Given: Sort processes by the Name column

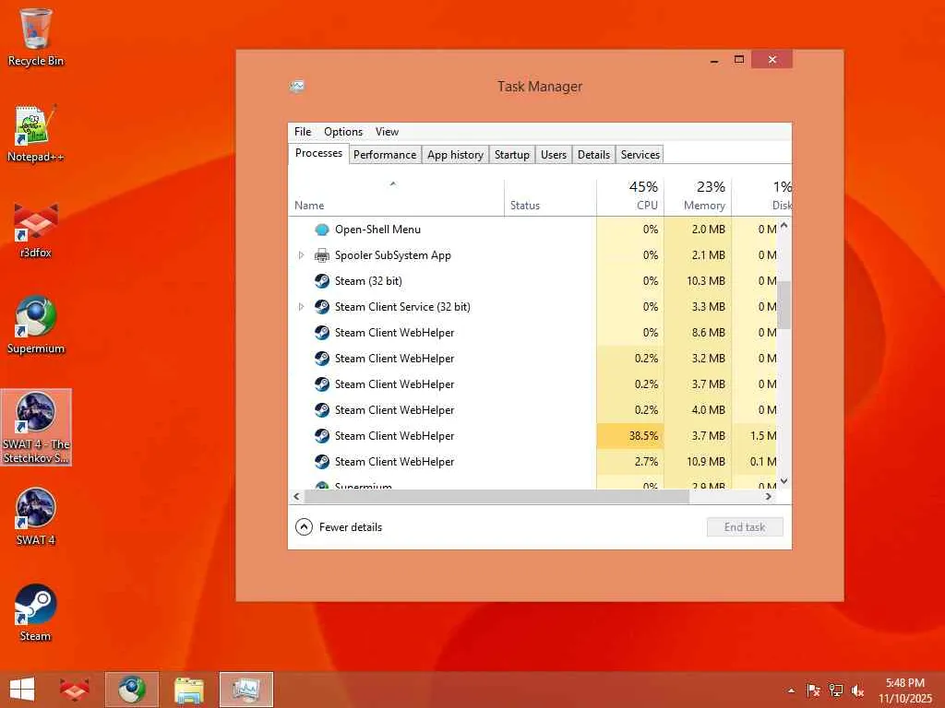Looking at the screenshot, I should click(x=396, y=197).
